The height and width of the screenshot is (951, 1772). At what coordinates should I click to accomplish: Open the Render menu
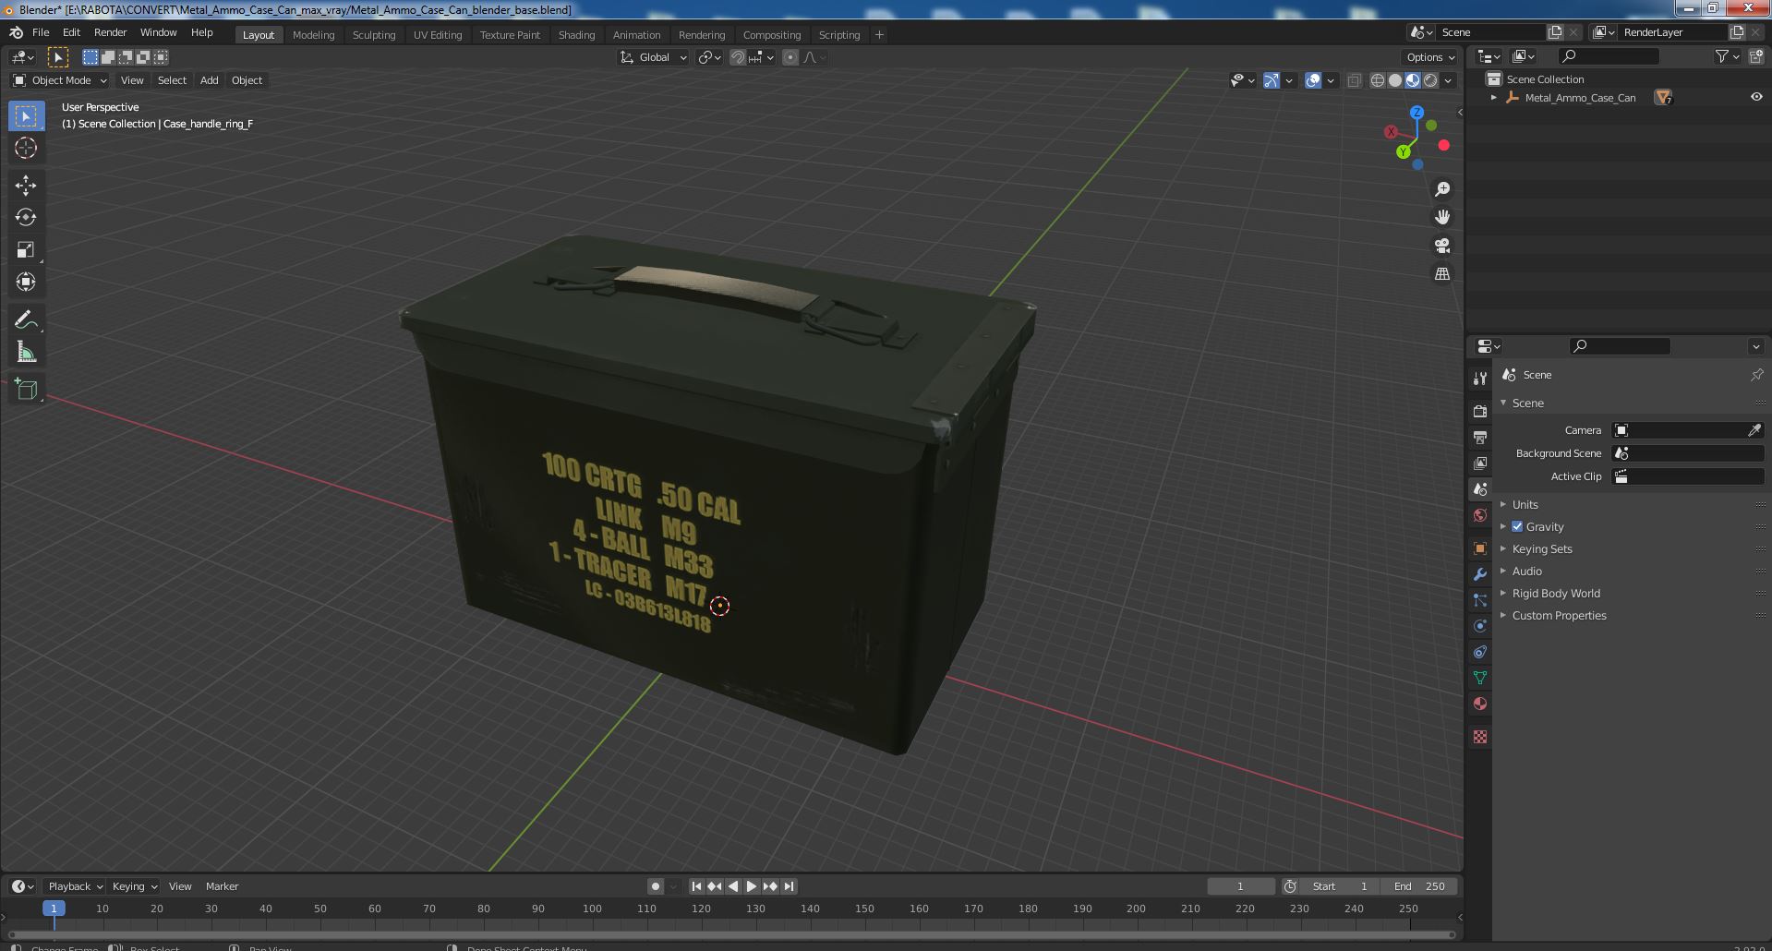tap(110, 32)
